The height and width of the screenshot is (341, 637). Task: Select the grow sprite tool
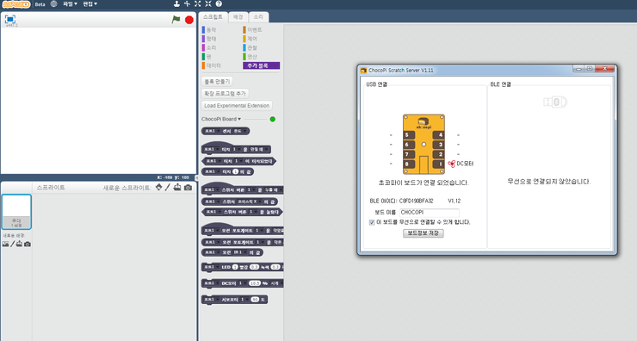[x=197, y=4]
